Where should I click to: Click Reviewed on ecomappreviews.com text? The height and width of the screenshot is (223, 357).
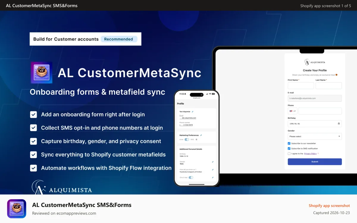coord(64,213)
